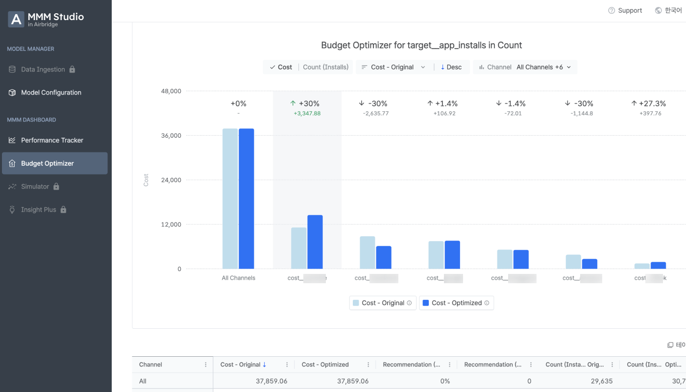Click the MMM DASHBOARD section heading
The height and width of the screenshot is (392, 686).
pyautogui.click(x=31, y=120)
